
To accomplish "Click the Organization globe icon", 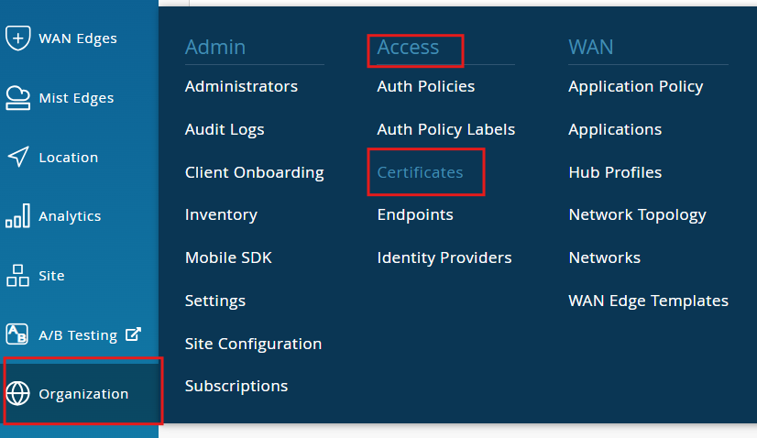I will click(18, 394).
